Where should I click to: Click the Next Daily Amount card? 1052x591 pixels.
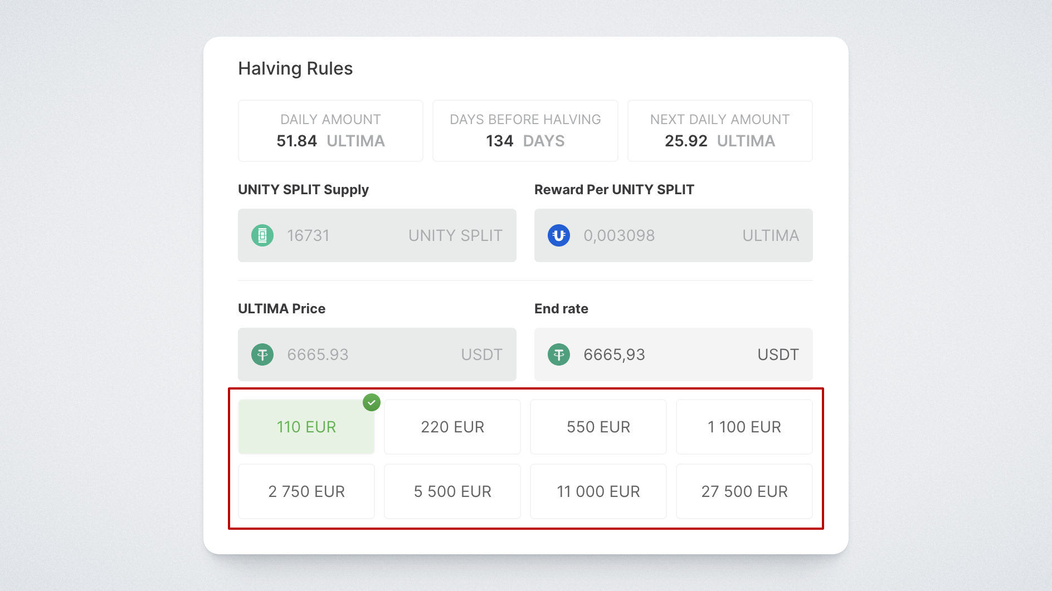(x=720, y=131)
